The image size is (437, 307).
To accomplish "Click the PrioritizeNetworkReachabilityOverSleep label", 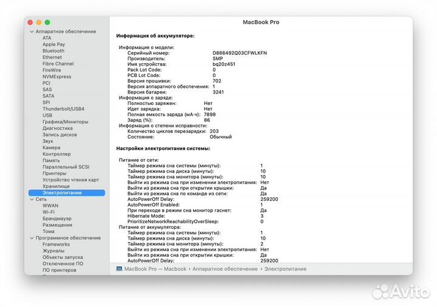I will (173, 221).
